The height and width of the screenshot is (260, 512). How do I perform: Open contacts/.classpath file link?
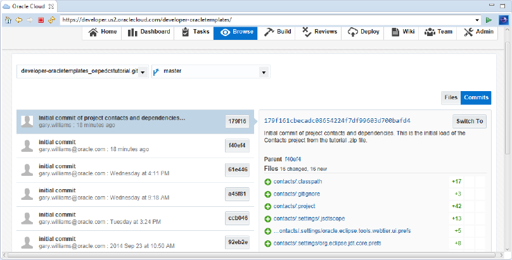point(298,182)
